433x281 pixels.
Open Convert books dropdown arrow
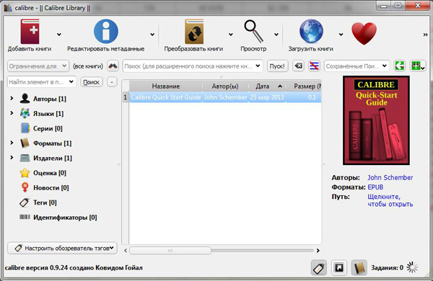pos(231,35)
